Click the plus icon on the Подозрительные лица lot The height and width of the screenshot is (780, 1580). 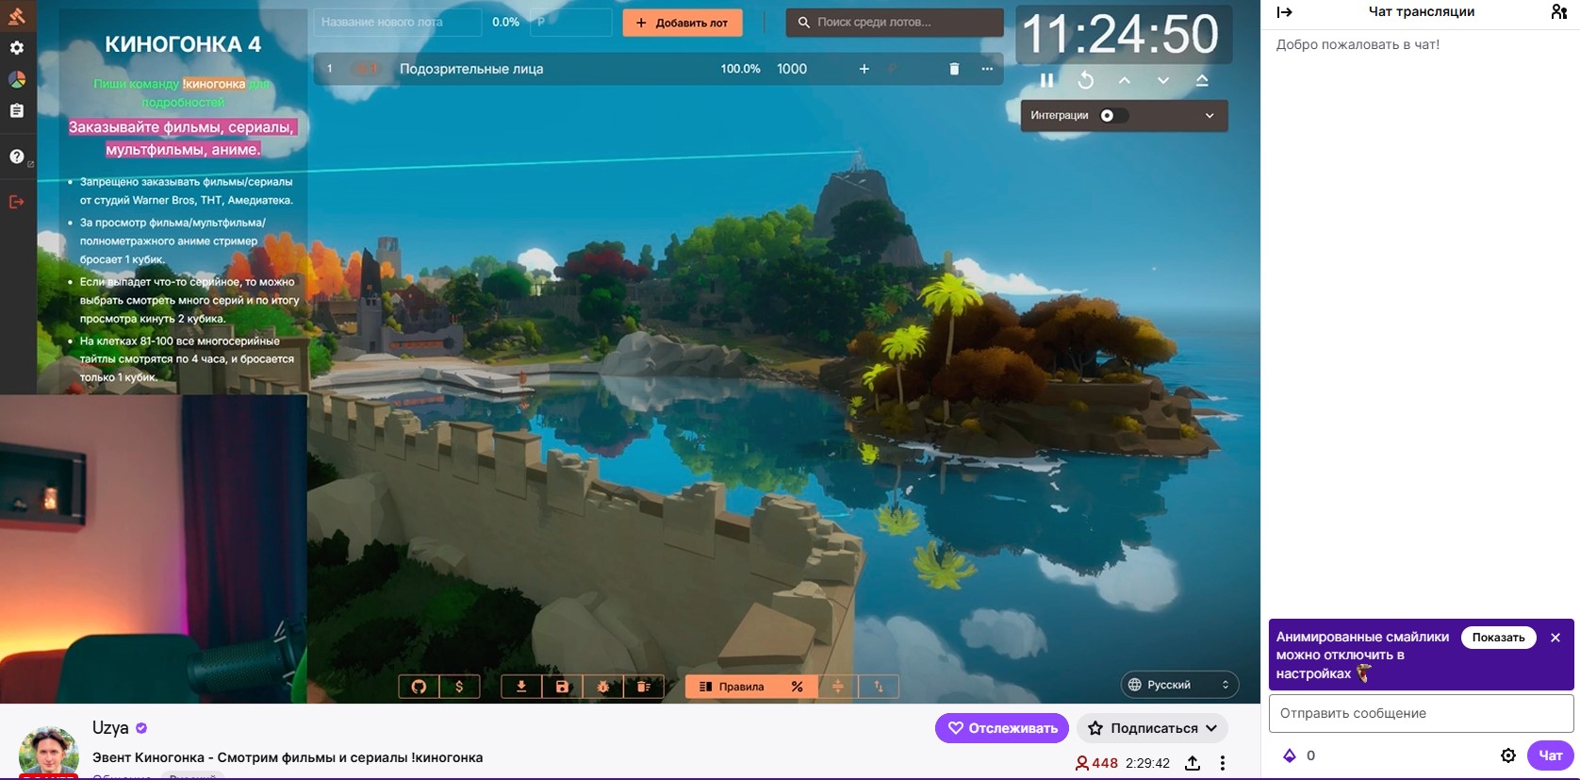[x=864, y=69]
